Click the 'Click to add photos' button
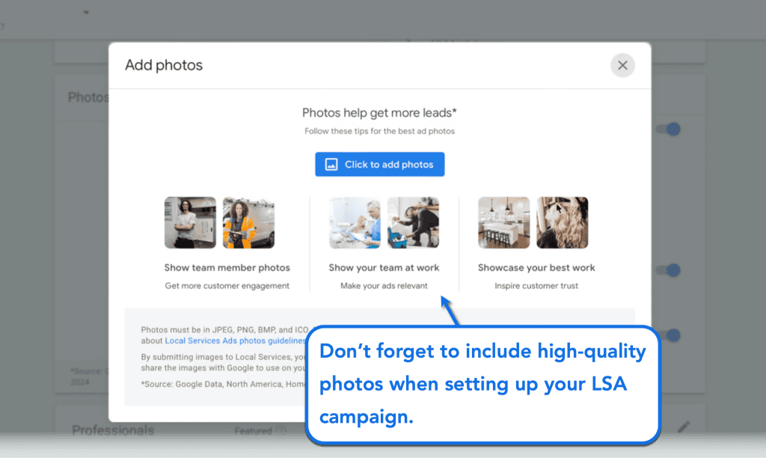Screen dimensions: 766x458 (379, 164)
